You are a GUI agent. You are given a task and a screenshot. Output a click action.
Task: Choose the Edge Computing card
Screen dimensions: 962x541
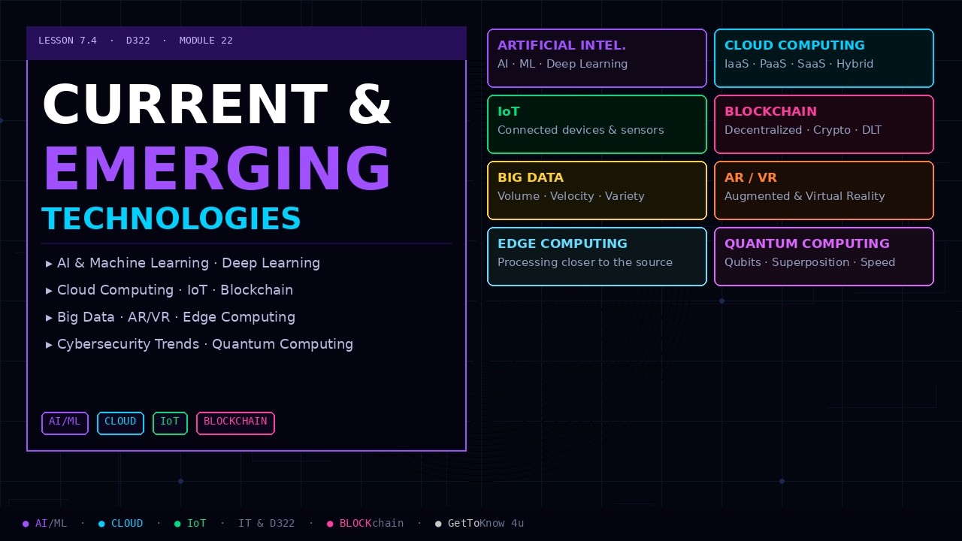[x=597, y=257]
